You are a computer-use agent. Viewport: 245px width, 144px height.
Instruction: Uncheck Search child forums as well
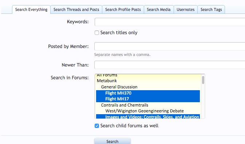point(97,126)
